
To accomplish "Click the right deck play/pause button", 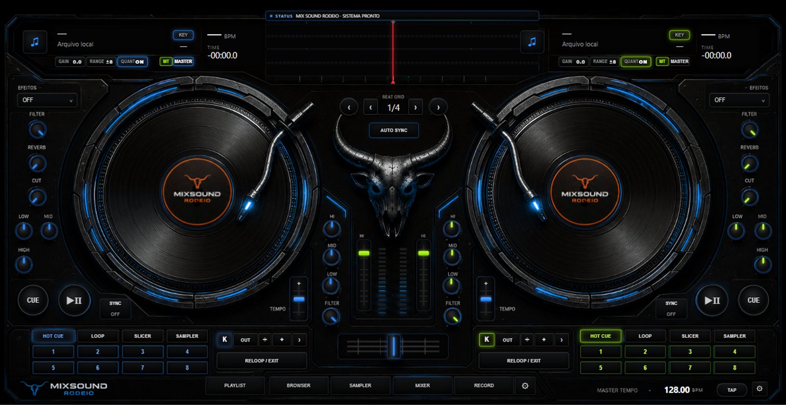I will click(x=712, y=300).
